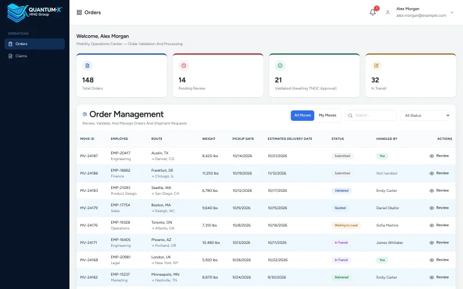Screen dimensions: 463x289
Task: Click eye icon for MV-24176
Action: (432, 225)
